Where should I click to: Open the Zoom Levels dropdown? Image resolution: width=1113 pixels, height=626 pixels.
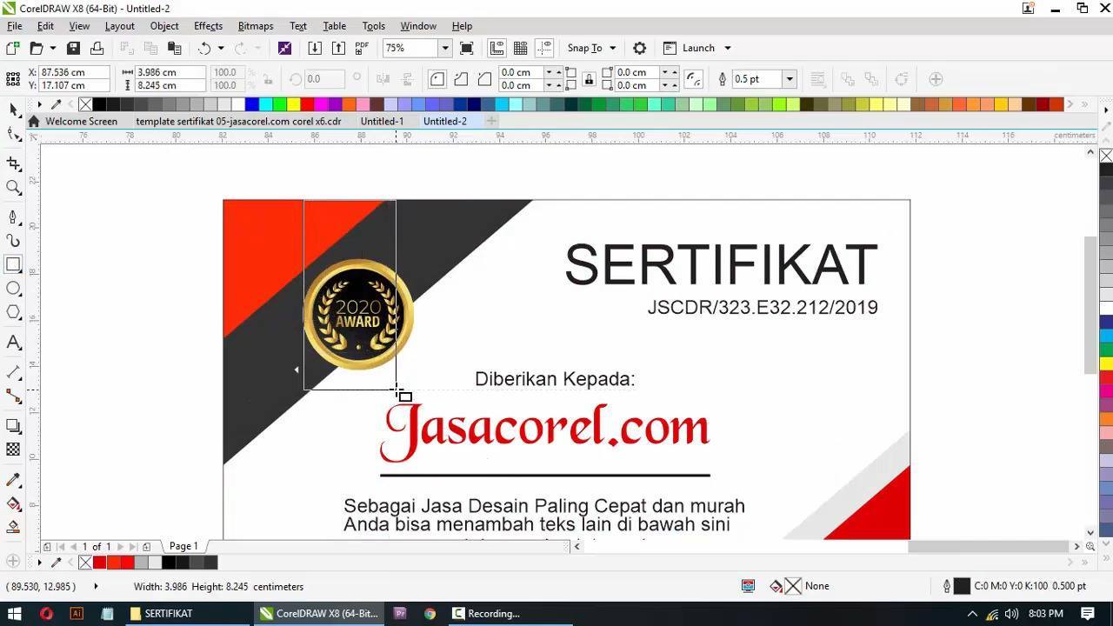(x=445, y=48)
